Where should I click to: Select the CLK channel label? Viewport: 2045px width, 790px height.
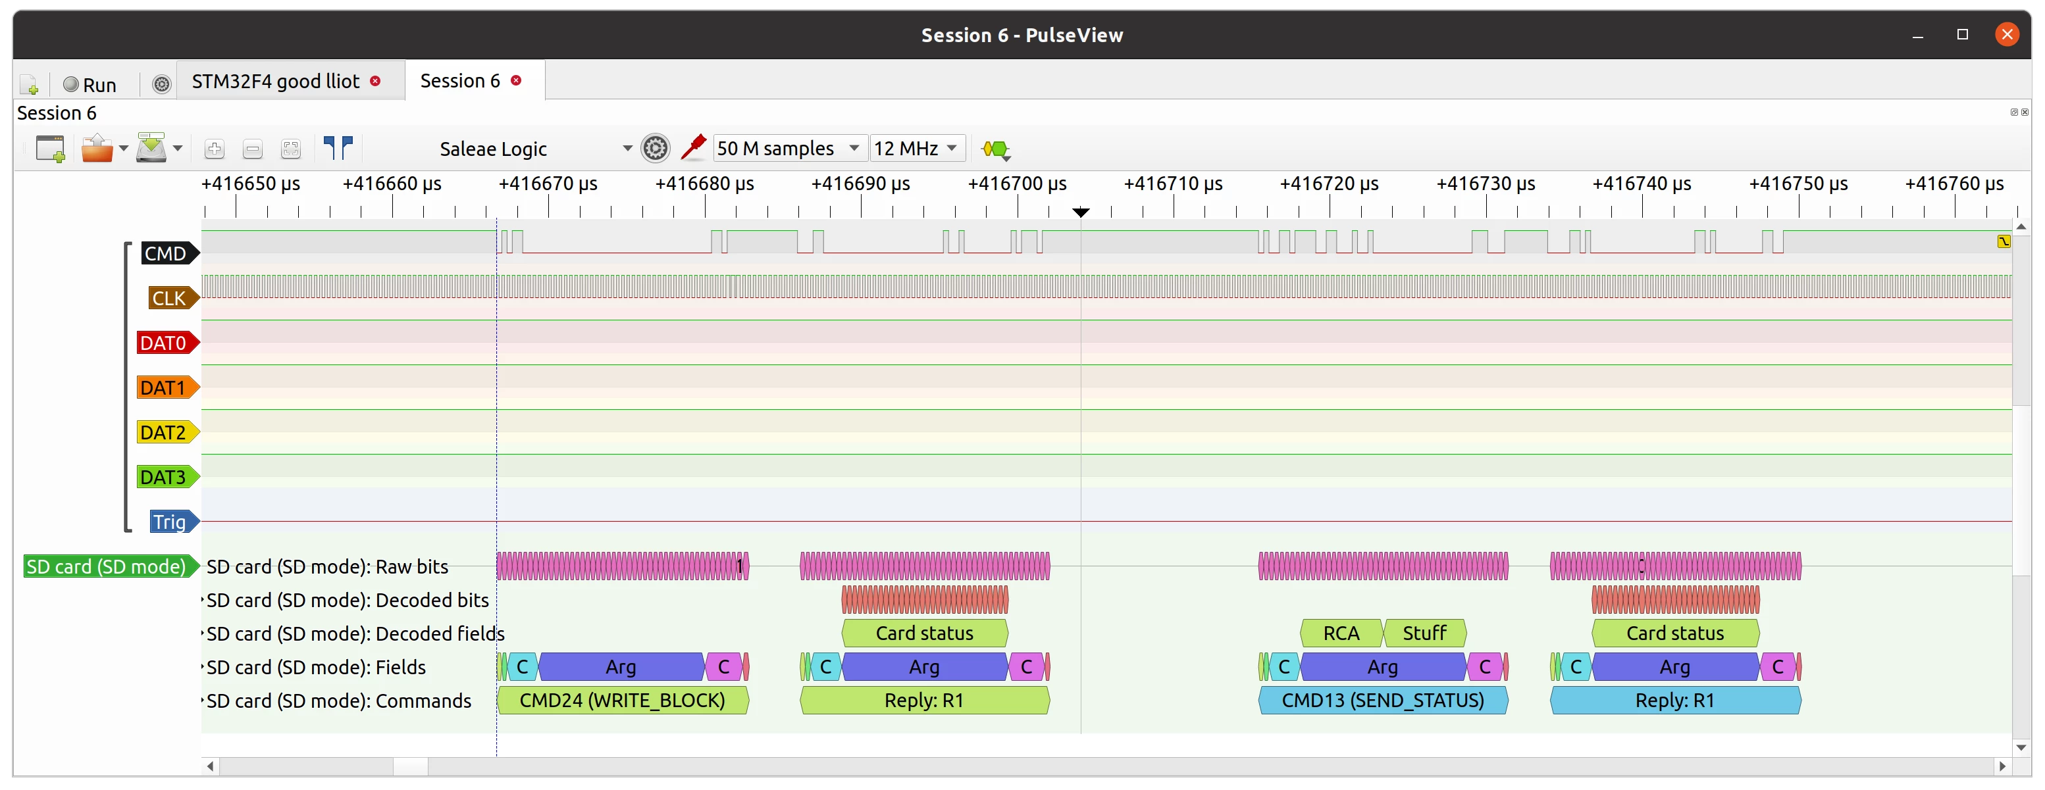pyautogui.click(x=172, y=298)
